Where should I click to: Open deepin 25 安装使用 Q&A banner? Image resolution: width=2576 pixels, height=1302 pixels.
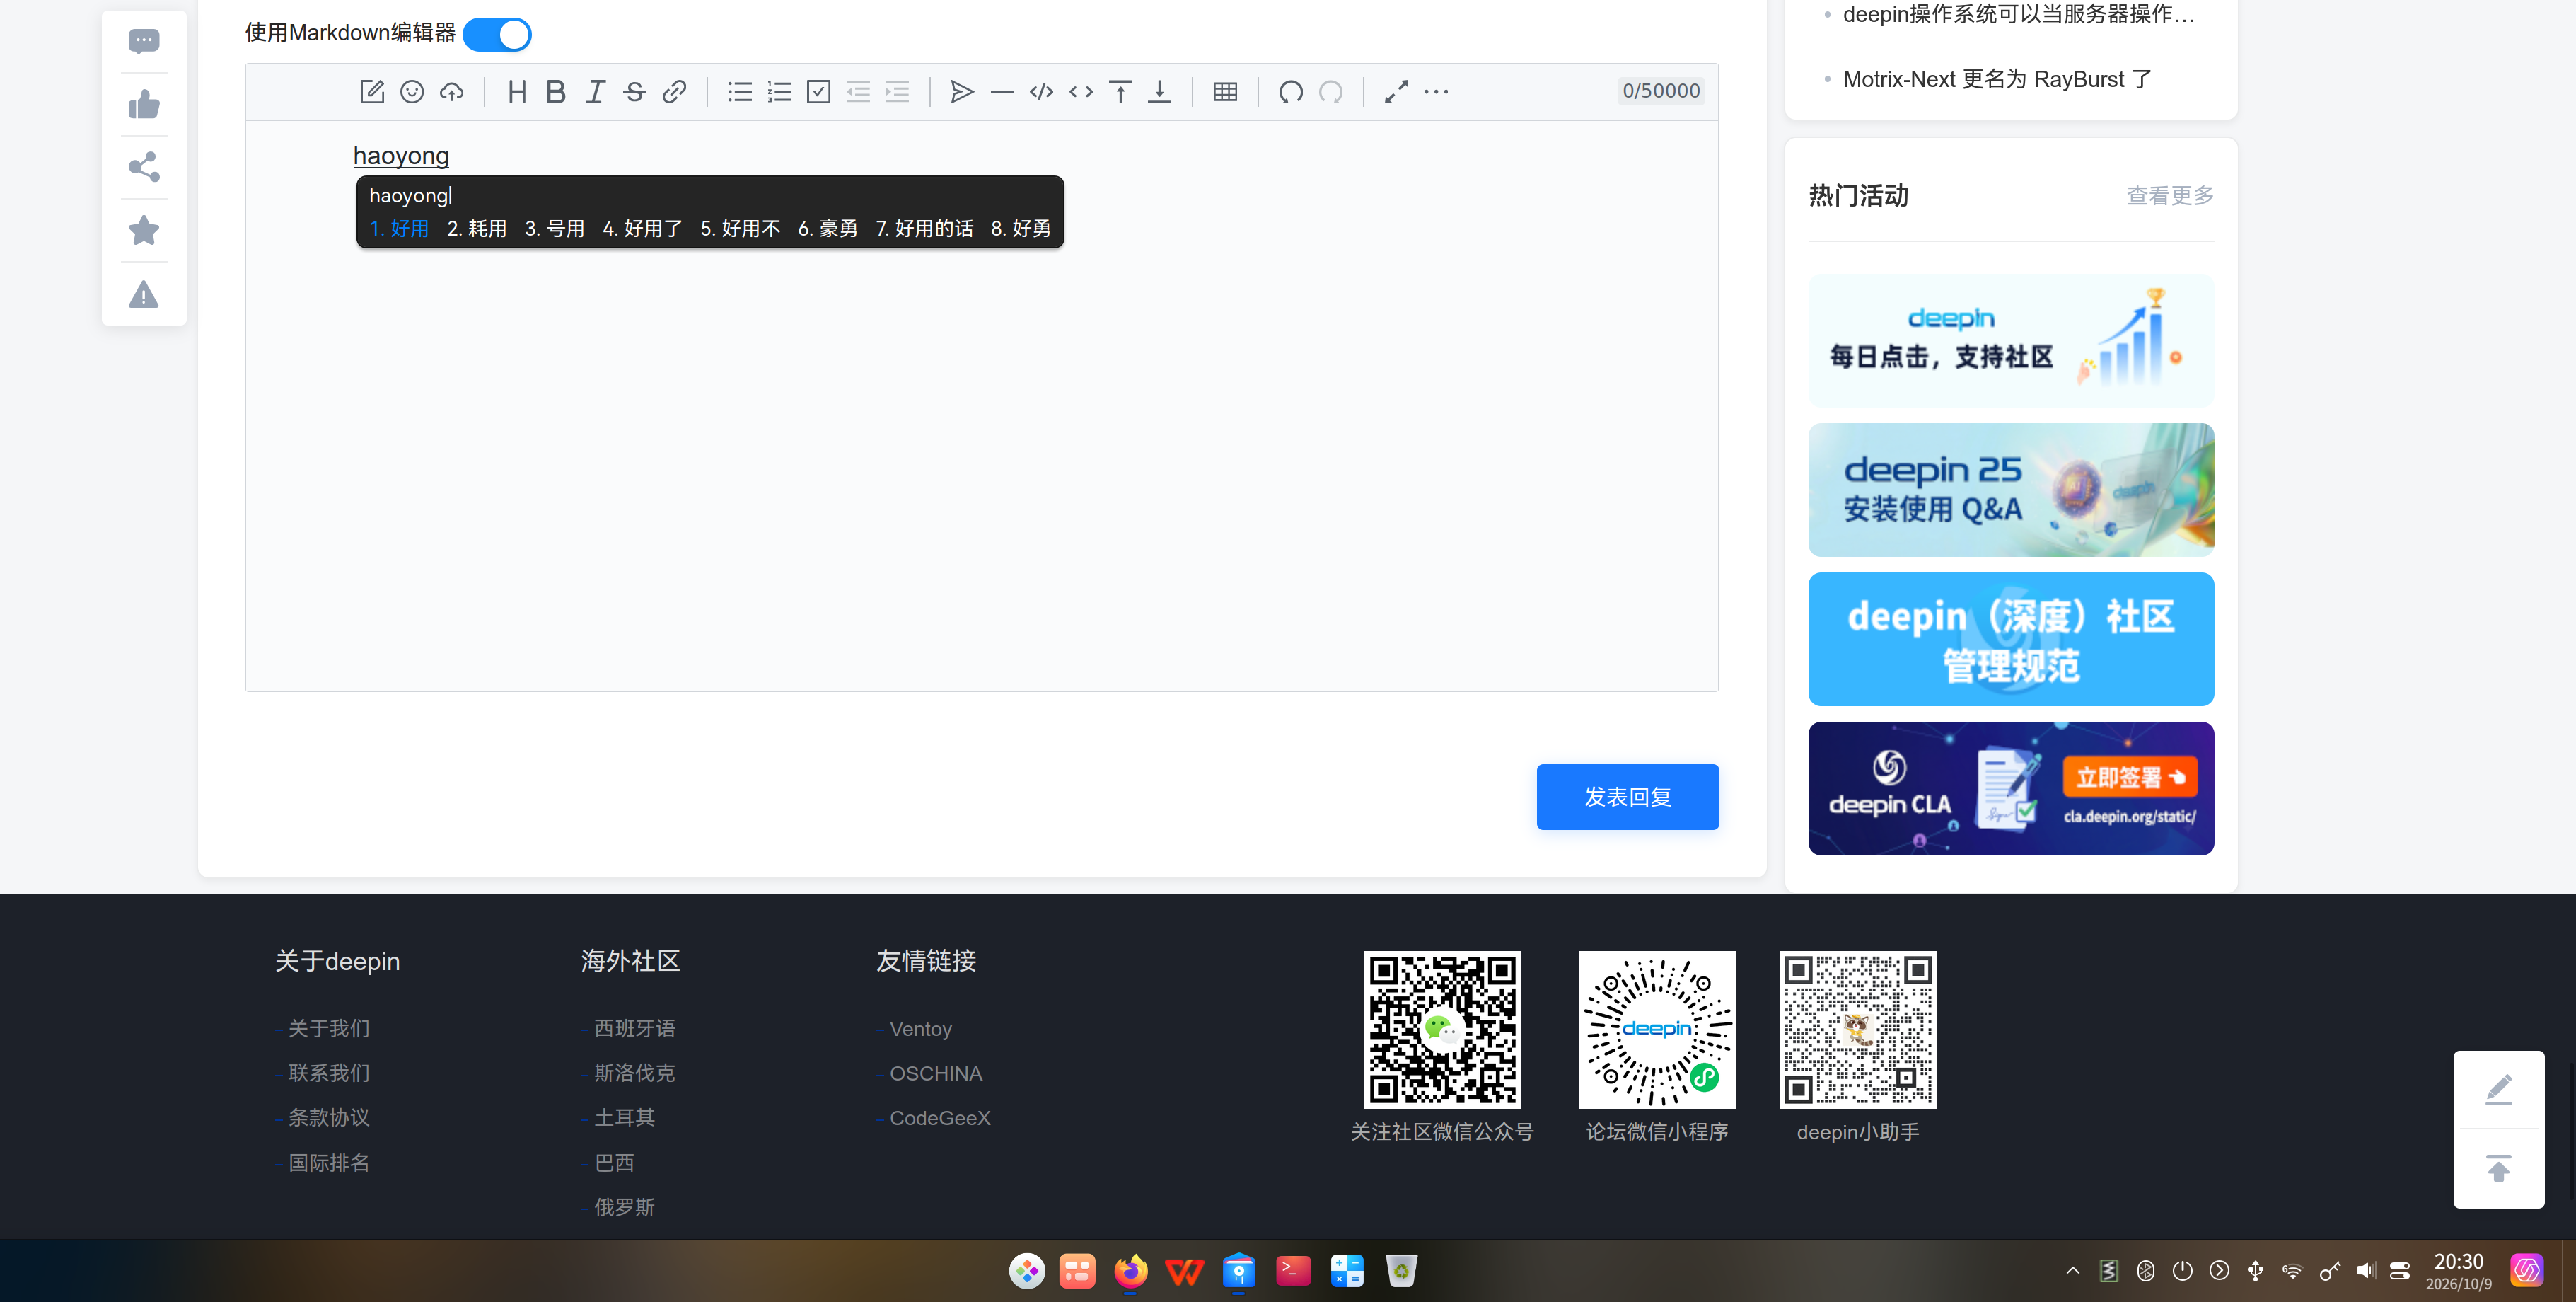coord(2011,490)
